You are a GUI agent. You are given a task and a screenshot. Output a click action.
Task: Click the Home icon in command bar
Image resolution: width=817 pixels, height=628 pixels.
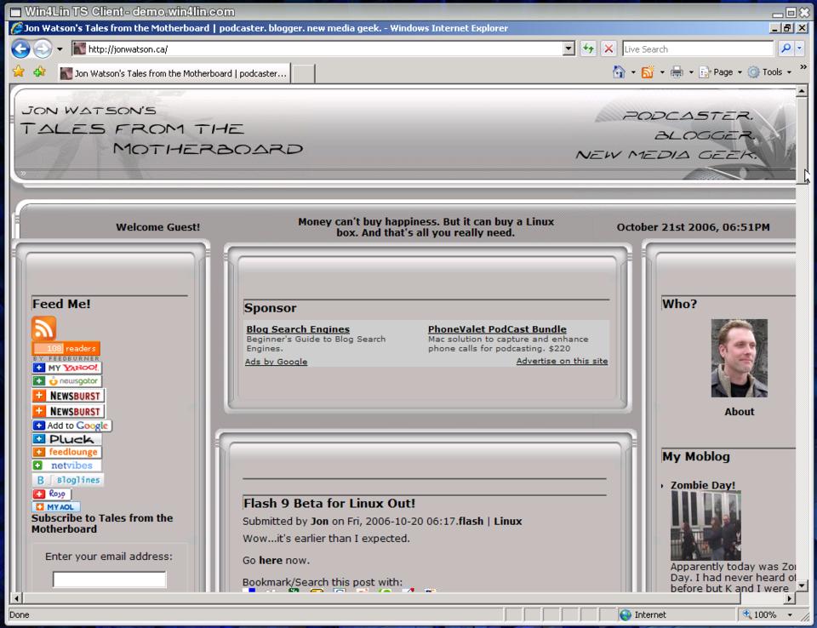[x=619, y=72]
